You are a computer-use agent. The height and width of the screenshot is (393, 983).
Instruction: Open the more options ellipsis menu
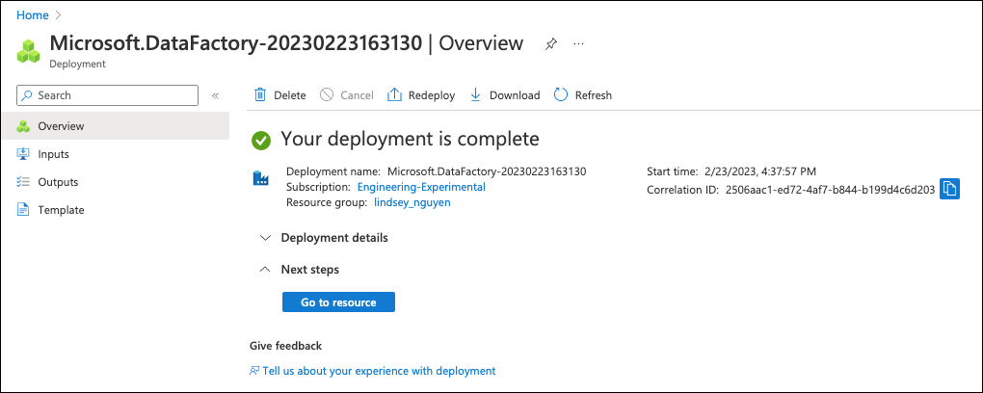[578, 43]
